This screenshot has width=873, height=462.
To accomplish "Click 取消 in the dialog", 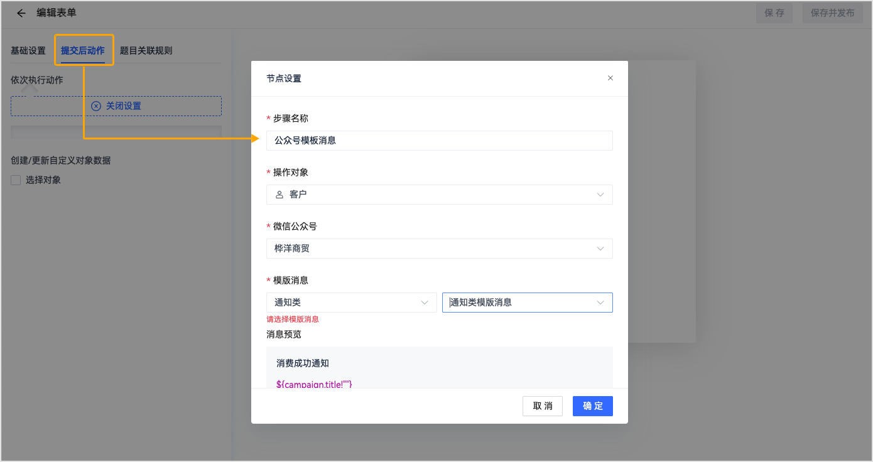I will (543, 406).
